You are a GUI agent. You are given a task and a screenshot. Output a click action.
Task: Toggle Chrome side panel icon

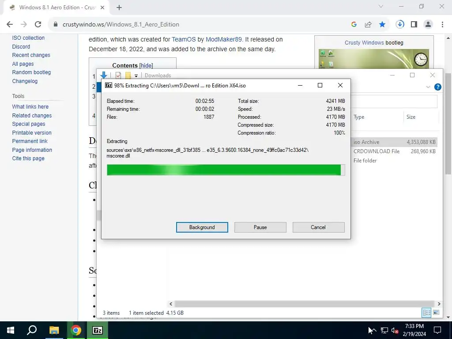[x=414, y=25]
